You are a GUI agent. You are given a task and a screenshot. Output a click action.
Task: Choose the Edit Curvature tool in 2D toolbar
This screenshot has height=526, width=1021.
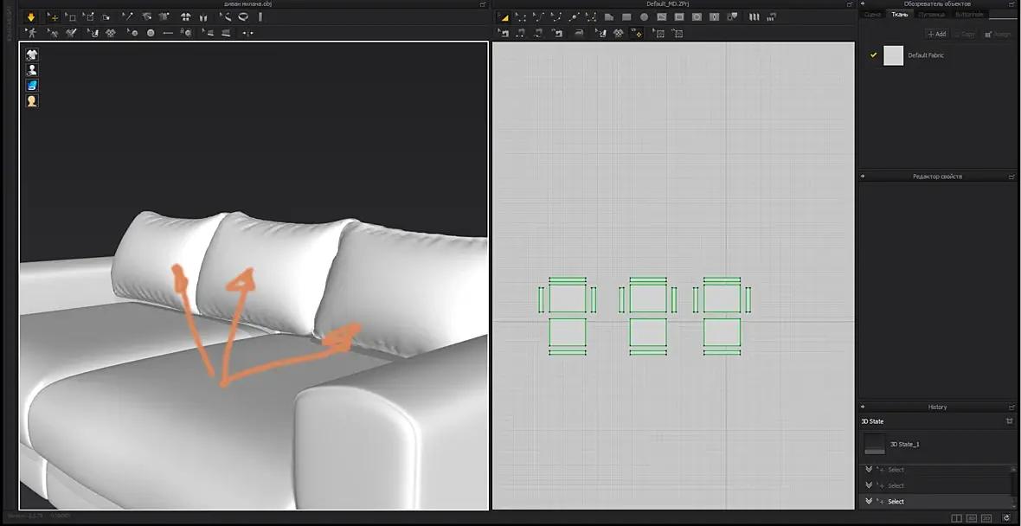tap(538, 17)
